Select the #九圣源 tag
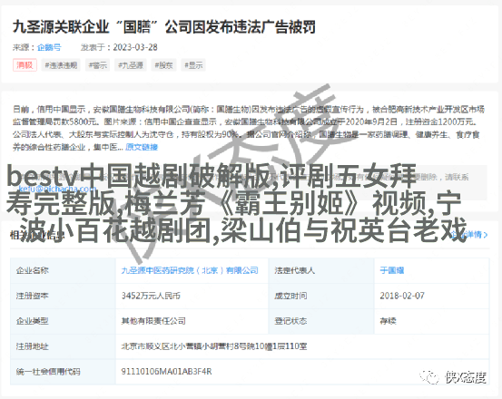The image size is (502, 399). coord(131,65)
